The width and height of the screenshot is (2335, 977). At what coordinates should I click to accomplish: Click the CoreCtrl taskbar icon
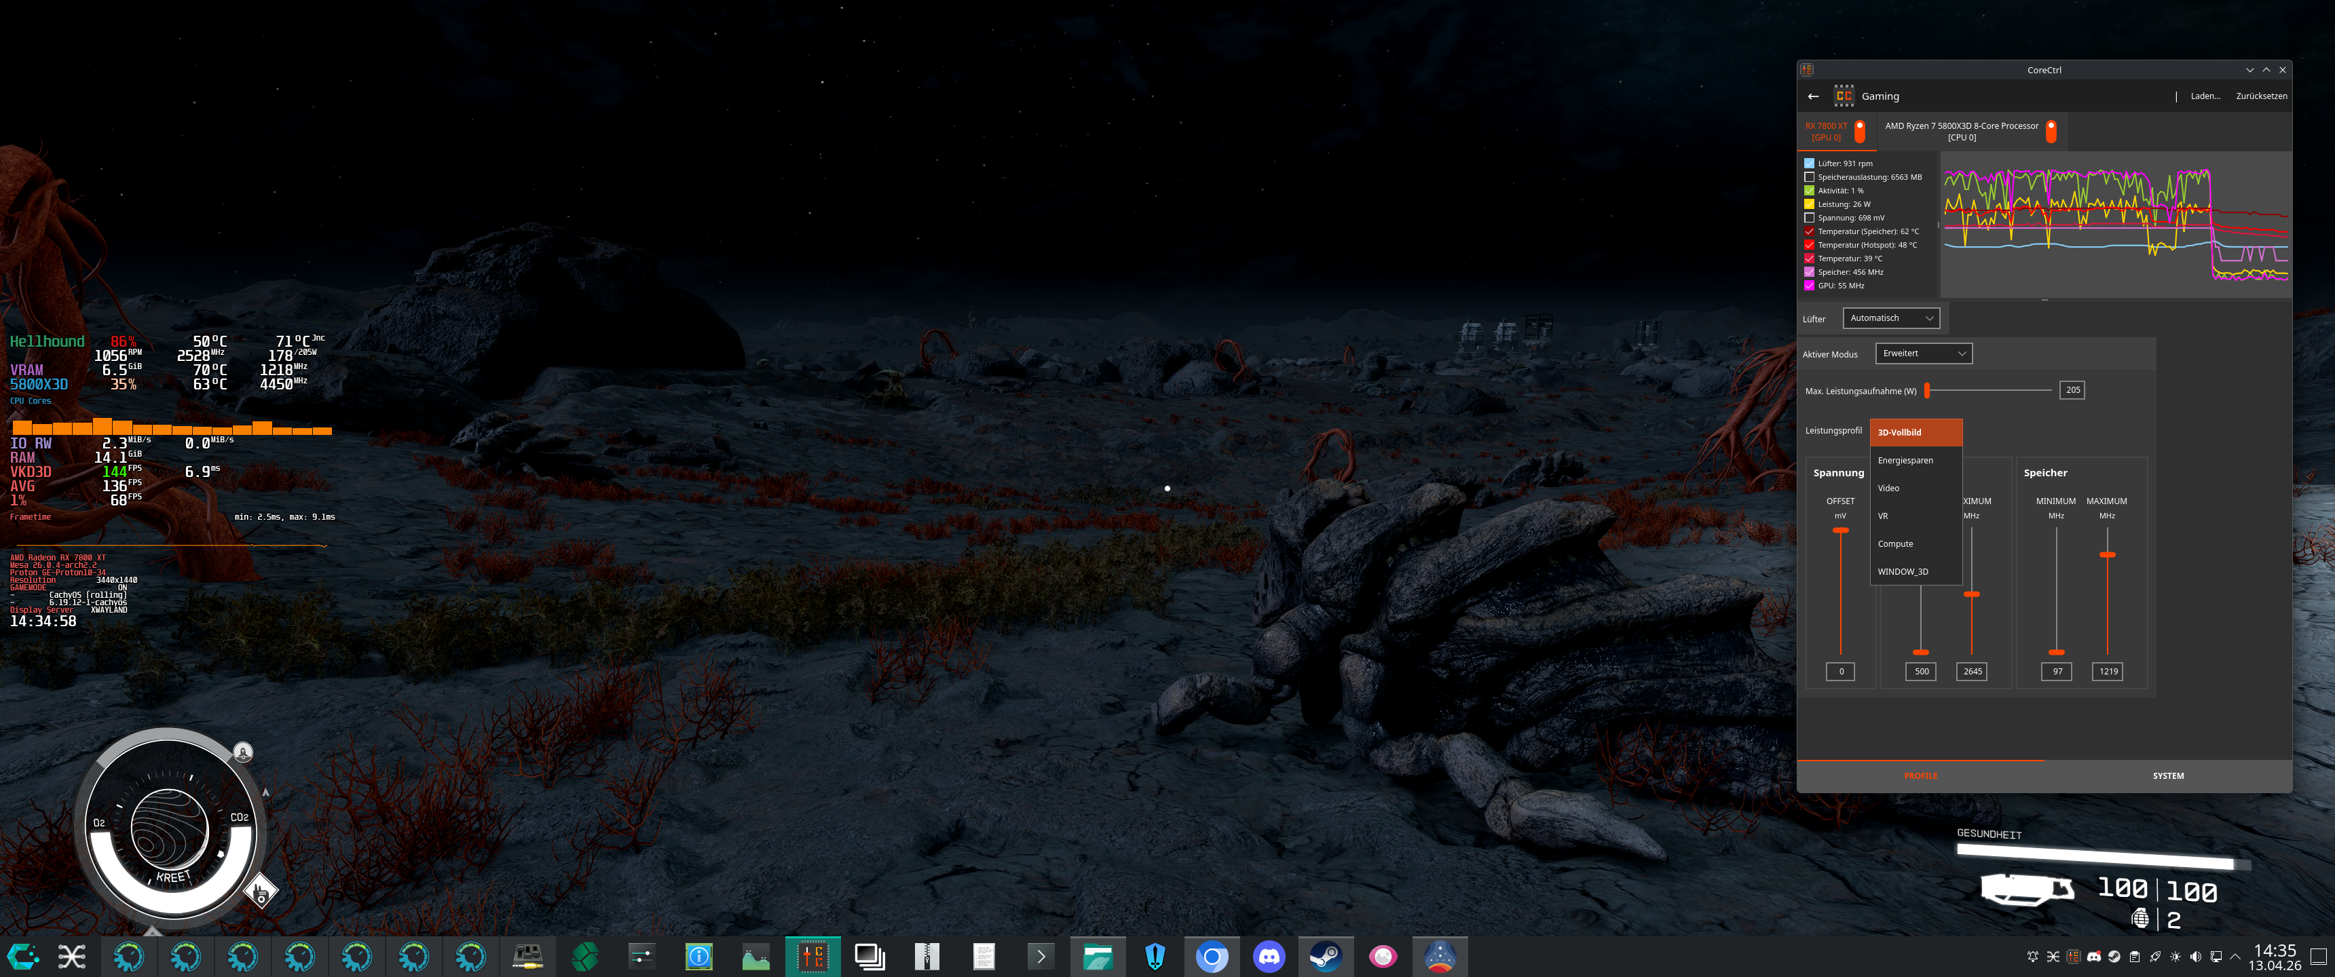[812, 956]
